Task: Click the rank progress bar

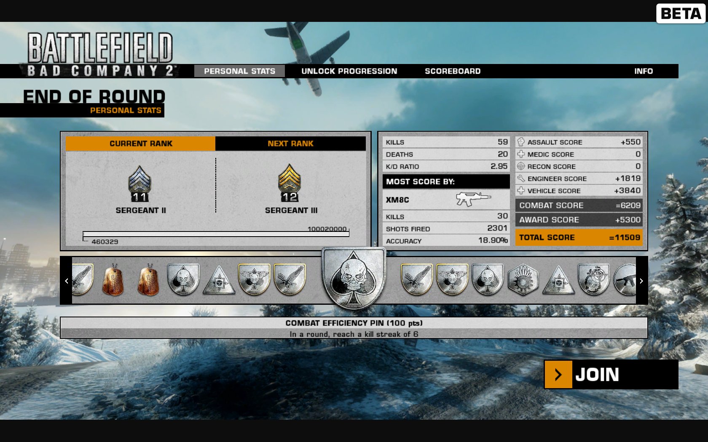Action: 216,234
